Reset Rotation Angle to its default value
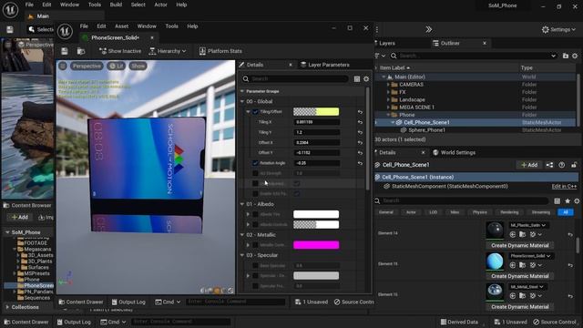 pyautogui.click(x=360, y=163)
